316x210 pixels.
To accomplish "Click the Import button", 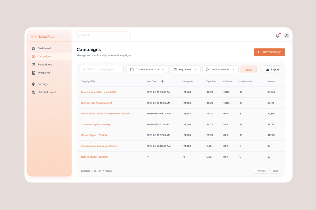I will [x=273, y=70].
